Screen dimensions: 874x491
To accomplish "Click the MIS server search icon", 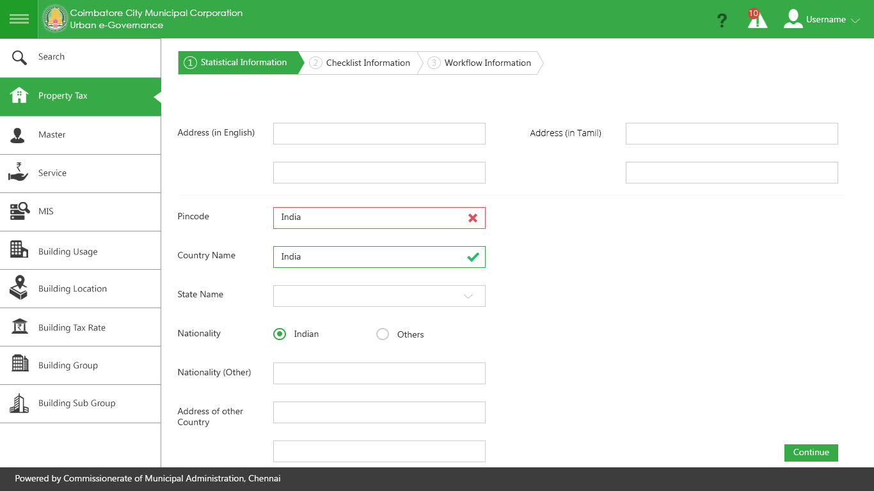I will coord(19,211).
